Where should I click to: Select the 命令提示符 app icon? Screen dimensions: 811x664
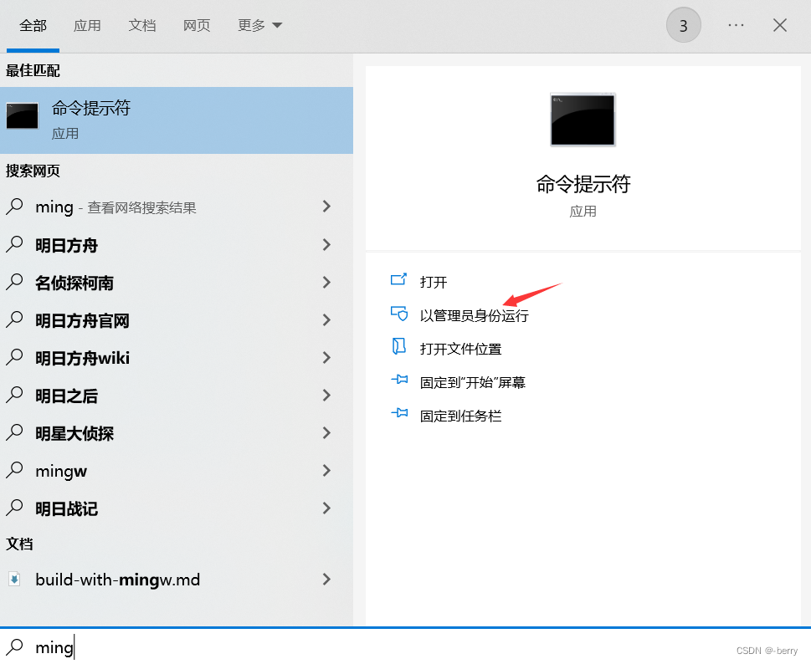pyautogui.click(x=22, y=117)
